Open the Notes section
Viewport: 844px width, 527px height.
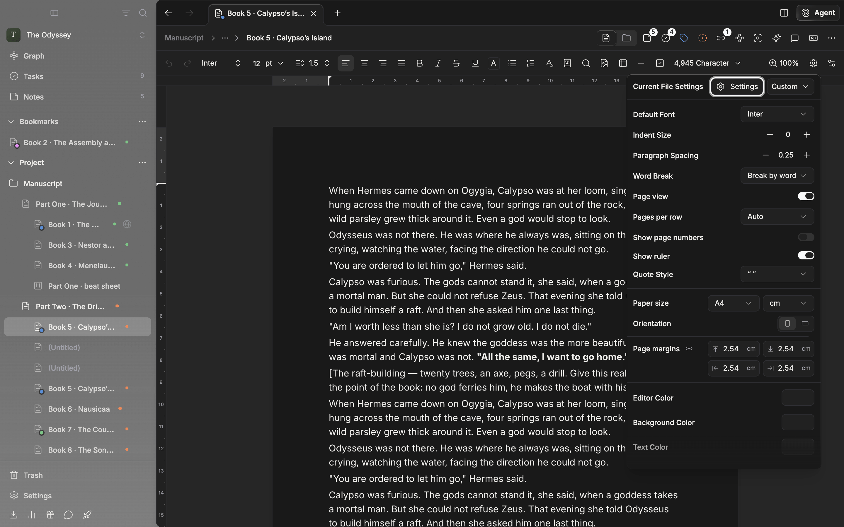click(x=78, y=97)
